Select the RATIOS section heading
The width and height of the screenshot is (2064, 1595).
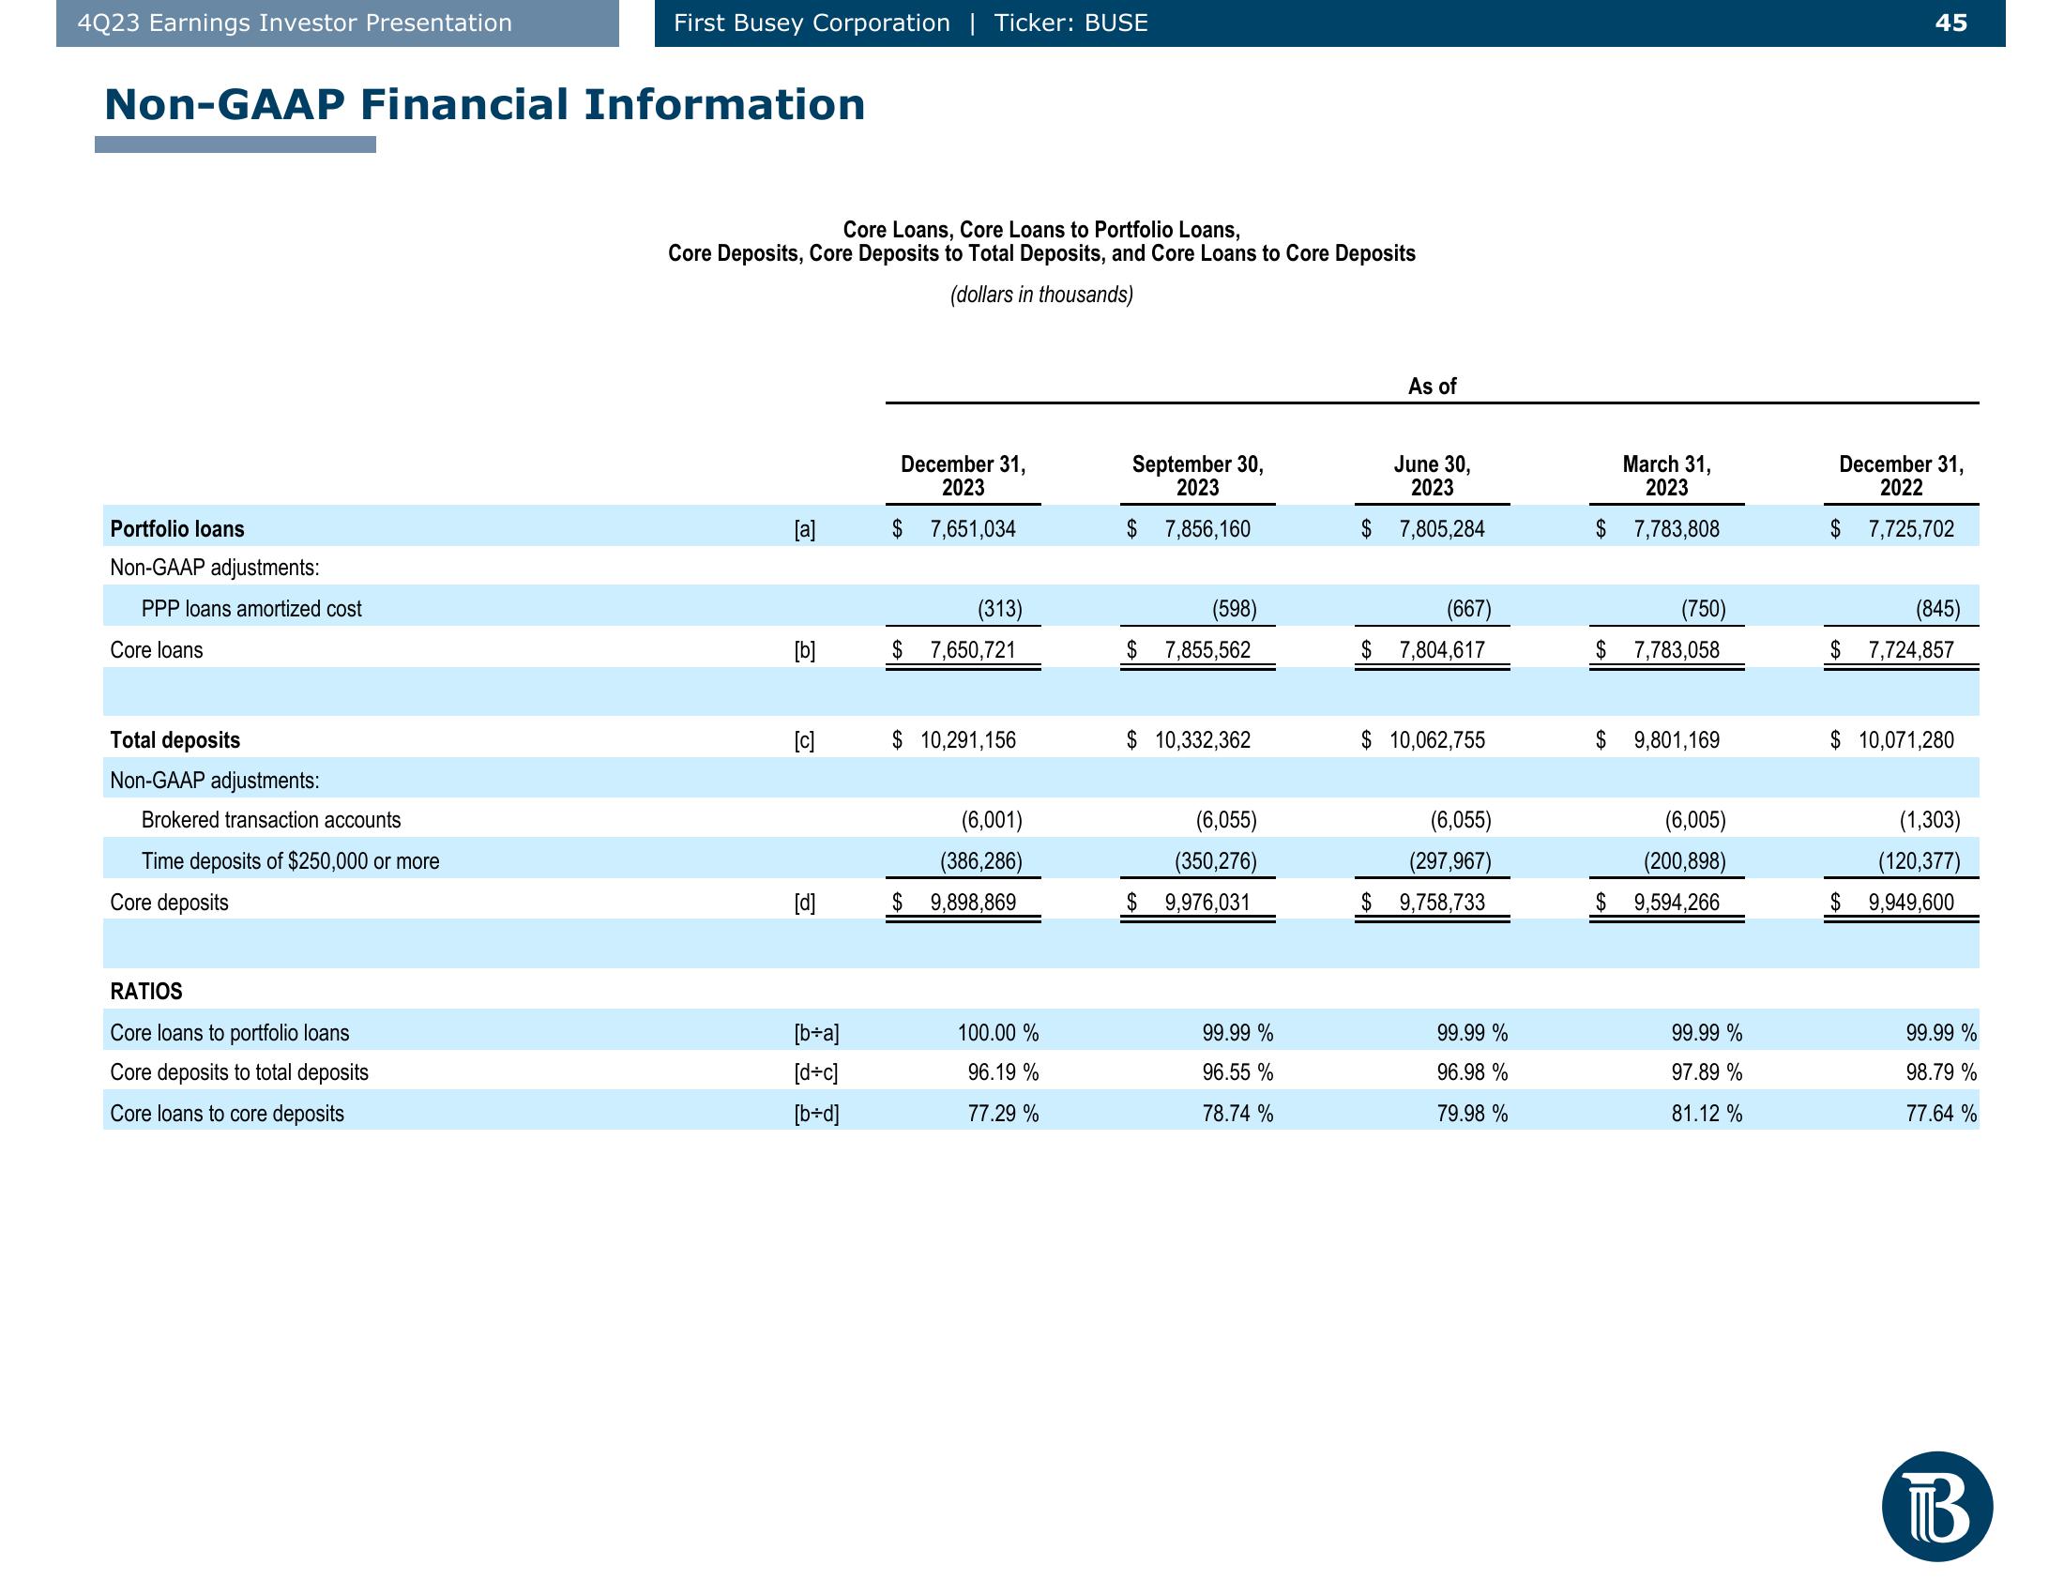pos(145,991)
